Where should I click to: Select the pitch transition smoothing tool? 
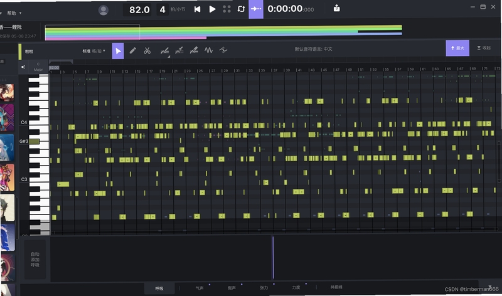(223, 50)
